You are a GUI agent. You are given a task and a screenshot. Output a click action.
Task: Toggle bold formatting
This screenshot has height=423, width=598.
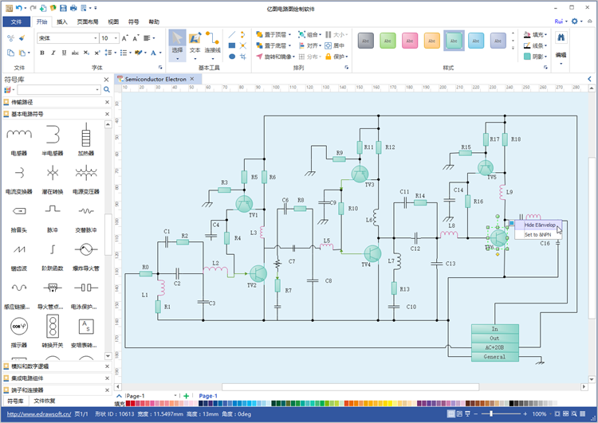coord(42,53)
